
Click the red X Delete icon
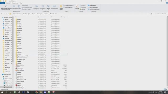(48, 6)
